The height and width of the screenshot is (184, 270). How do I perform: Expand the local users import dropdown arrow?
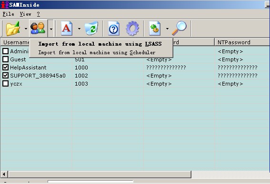tap(51, 29)
